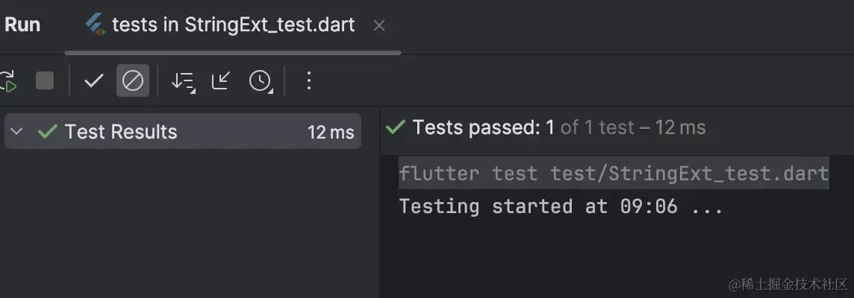The image size is (854, 298).
Task: Click the Run tool window title
Action: click(22, 25)
